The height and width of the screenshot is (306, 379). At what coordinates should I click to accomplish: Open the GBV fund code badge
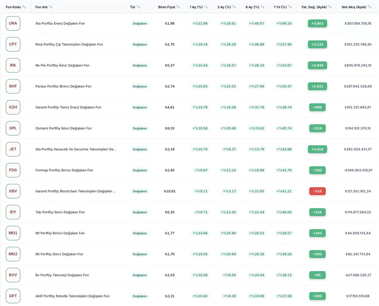pyautogui.click(x=13, y=191)
